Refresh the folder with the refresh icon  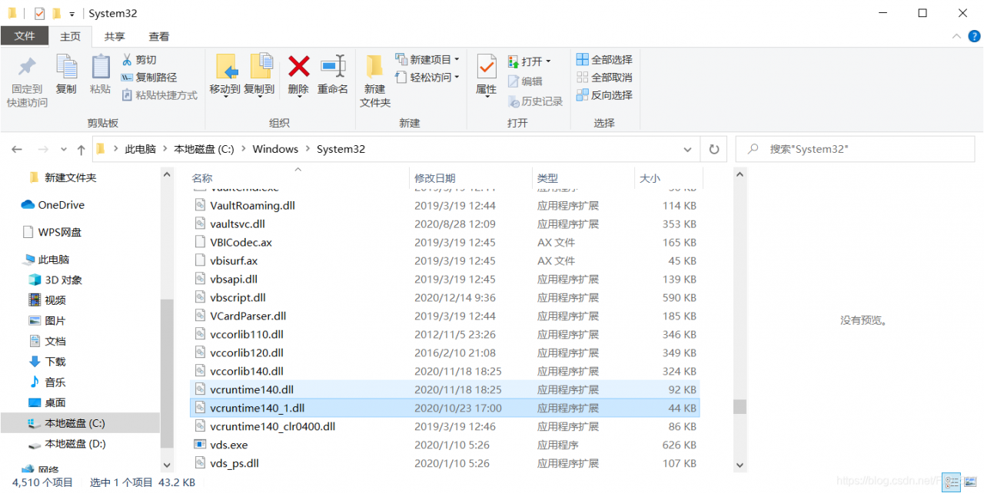click(714, 148)
